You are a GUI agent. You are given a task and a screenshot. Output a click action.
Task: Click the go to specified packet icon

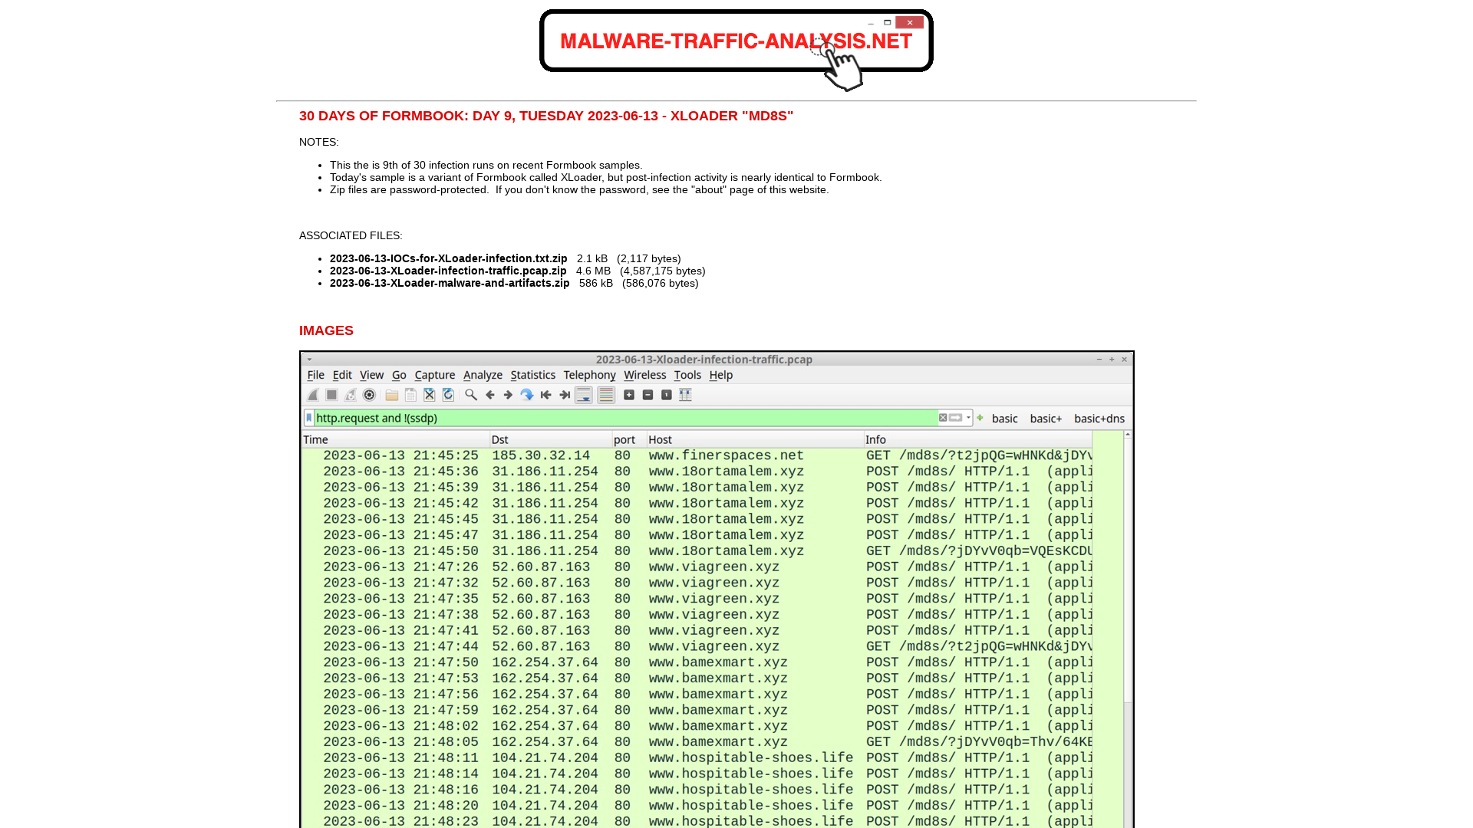(x=527, y=395)
